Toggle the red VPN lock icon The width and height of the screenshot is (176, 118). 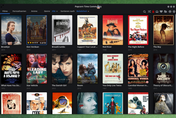pyautogui.click(x=153, y=11)
